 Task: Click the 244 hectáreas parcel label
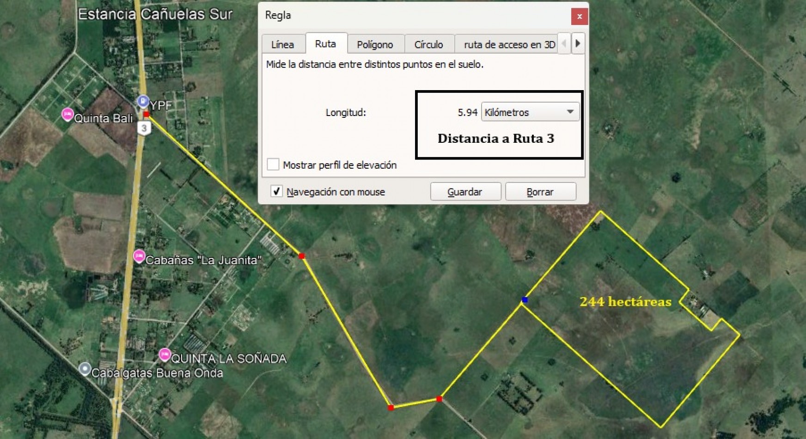[625, 302]
